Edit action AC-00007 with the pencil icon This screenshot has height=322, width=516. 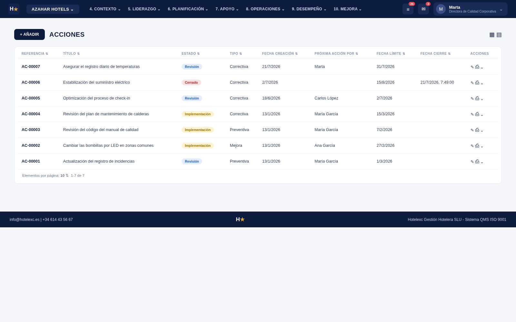pos(472,67)
